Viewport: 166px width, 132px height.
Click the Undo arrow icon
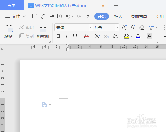coord(68,16)
